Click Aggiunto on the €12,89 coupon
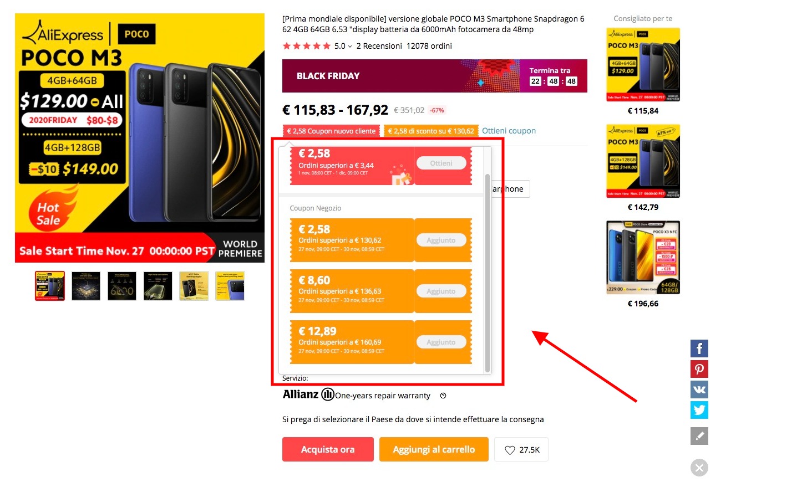The width and height of the screenshot is (807, 487). click(x=441, y=342)
